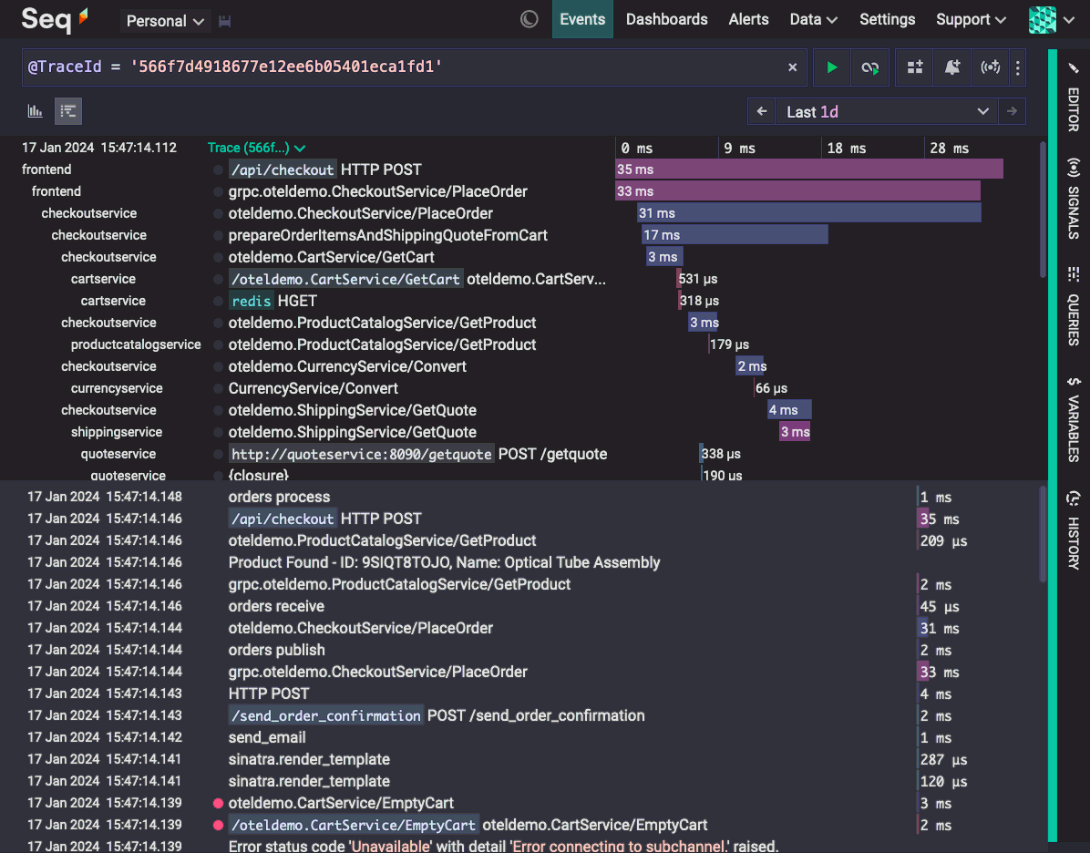The height and width of the screenshot is (853, 1090).
Task: Open the Dashboards tab
Action: (666, 19)
